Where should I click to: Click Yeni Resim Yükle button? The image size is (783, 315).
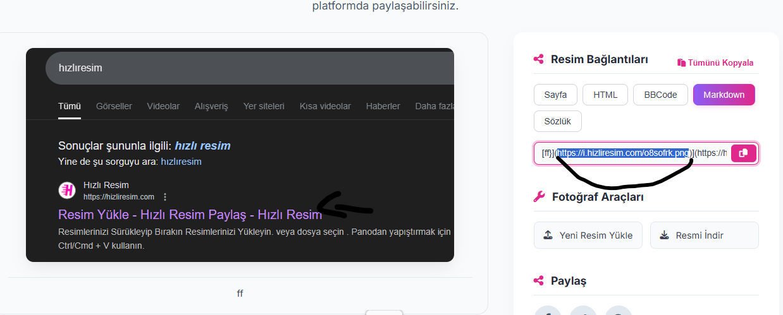(588, 235)
